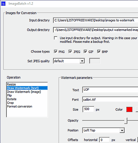Uncheck the BMP file type checkbox
The image size is (138, 143).
(x=99, y=52)
